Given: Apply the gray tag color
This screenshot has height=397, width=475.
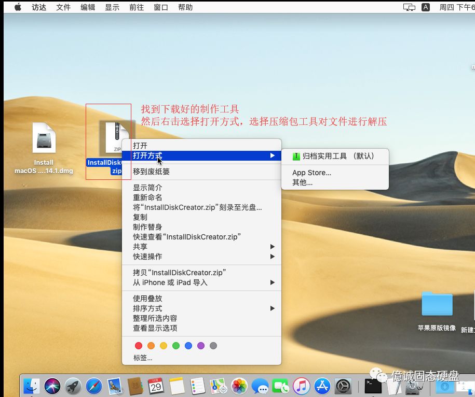Looking at the screenshot, I should tap(213, 346).
